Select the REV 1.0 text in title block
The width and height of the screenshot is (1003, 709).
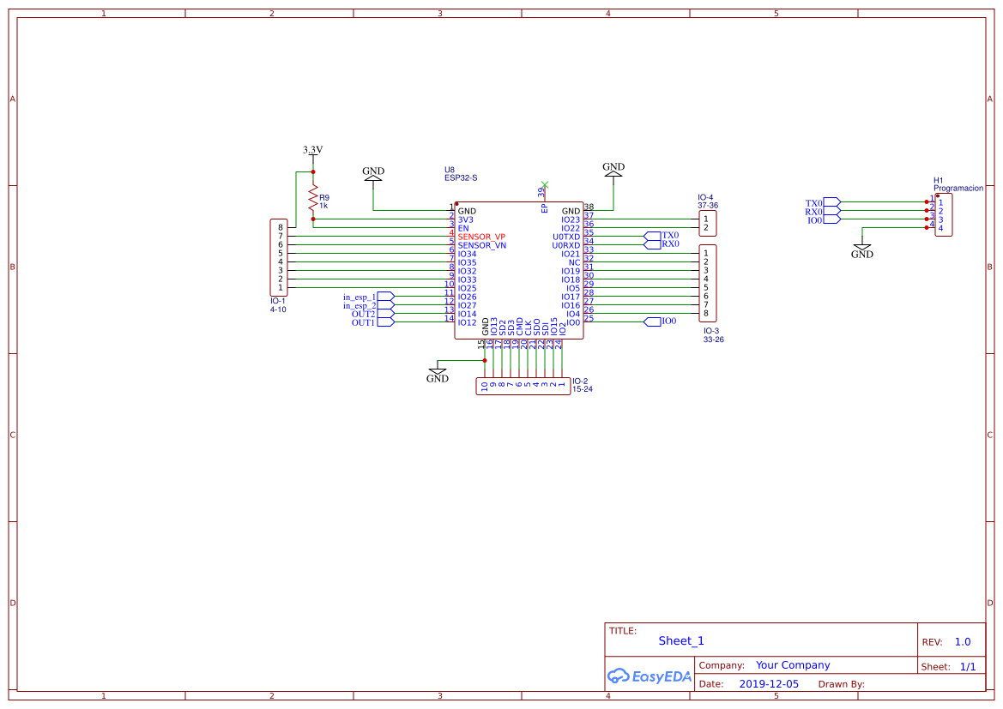(962, 641)
